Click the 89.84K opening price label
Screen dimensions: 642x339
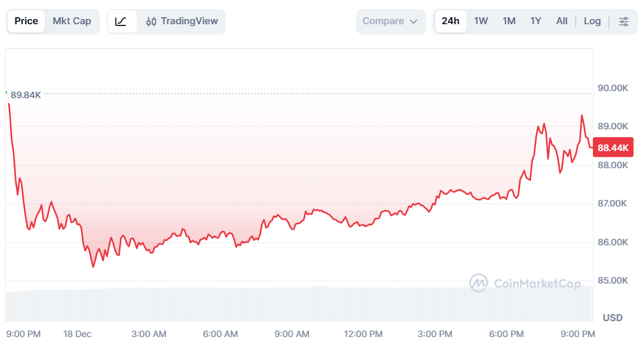26,95
